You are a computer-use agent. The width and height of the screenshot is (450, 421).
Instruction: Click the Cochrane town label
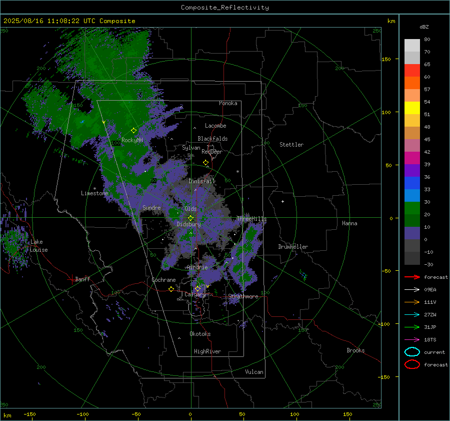[x=163, y=280]
